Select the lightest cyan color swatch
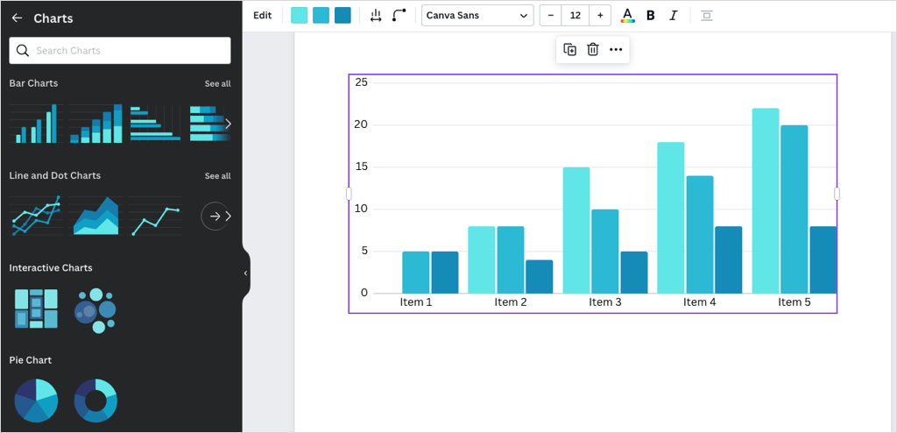This screenshot has height=433, width=897. (x=299, y=15)
